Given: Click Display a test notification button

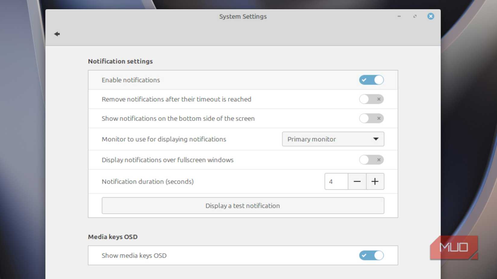Looking at the screenshot, I should pyautogui.click(x=243, y=206).
